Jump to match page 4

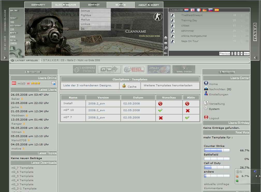[242, 53]
